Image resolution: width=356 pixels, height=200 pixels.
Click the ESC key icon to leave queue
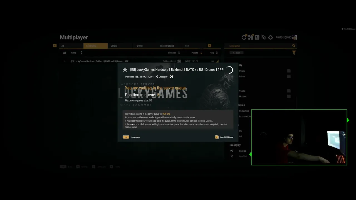[x=126, y=137]
